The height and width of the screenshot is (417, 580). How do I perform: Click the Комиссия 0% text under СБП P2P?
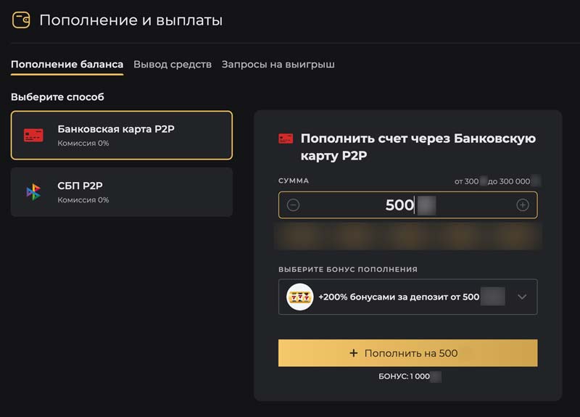click(83, 199)
